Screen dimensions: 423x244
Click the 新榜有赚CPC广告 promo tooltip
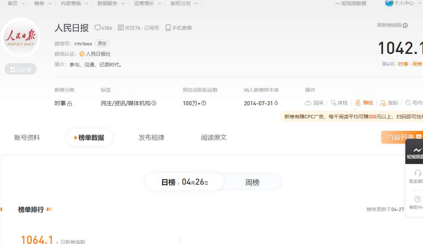352,117
